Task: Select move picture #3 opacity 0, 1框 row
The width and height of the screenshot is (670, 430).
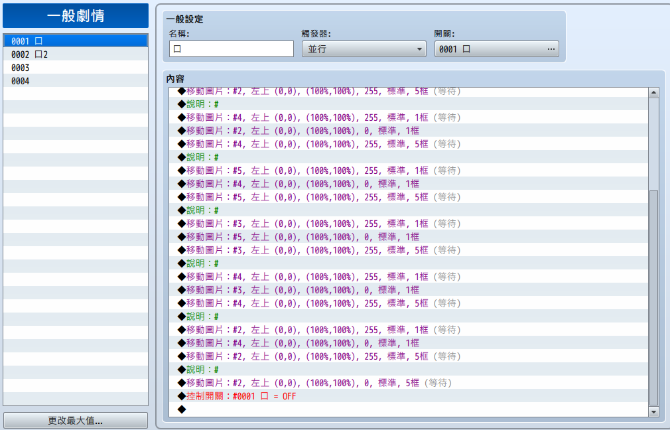Action: click(409, 290)
